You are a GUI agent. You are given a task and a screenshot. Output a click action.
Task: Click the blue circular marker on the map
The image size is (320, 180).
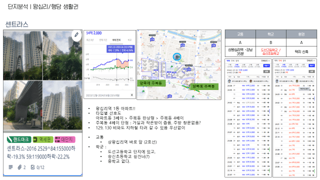[x=177, y=57]
